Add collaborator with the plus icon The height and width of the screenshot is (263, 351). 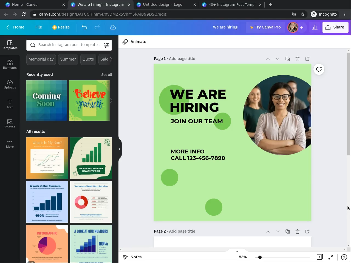coord(302,27)
